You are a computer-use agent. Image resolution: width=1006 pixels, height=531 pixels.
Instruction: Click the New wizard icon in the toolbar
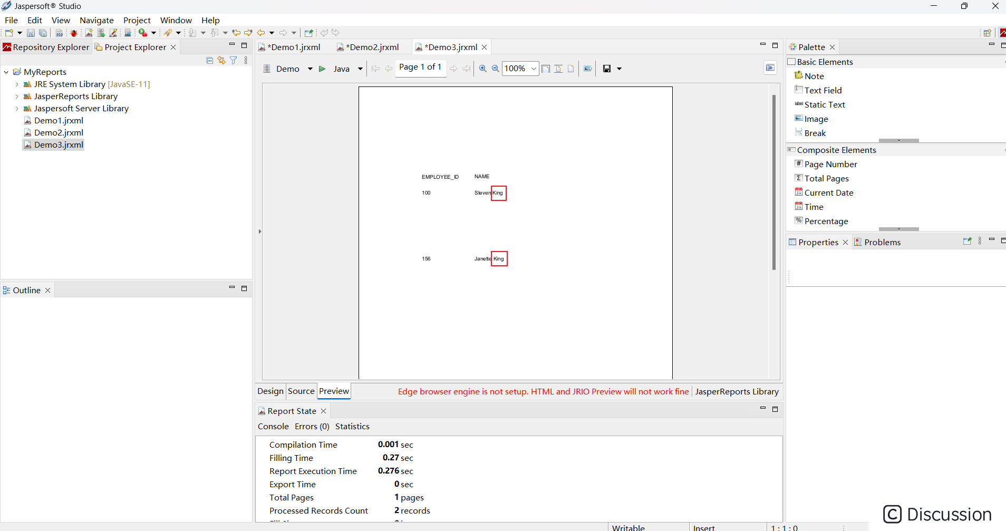click(9, 33)
